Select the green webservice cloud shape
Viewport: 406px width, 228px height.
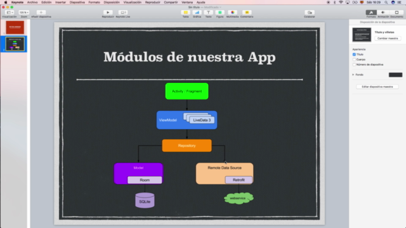(x=239, y=198)
